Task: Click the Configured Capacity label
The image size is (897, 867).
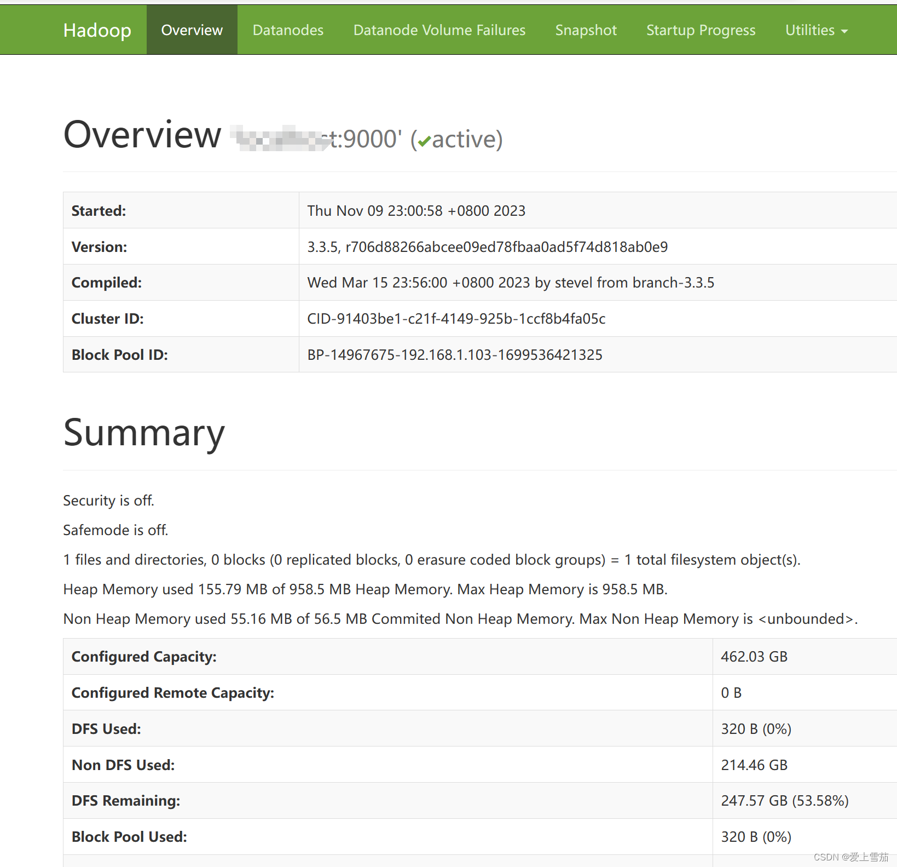Action: coord(144,657)
